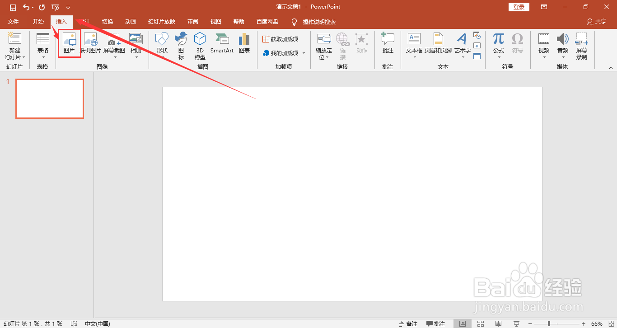Screen dimensions: 617x328
Task: Insert object icon in 文本 group
Action: 477,56
